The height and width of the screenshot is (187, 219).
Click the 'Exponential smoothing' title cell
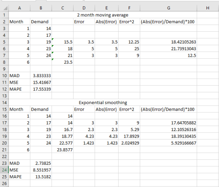(102, 102)
